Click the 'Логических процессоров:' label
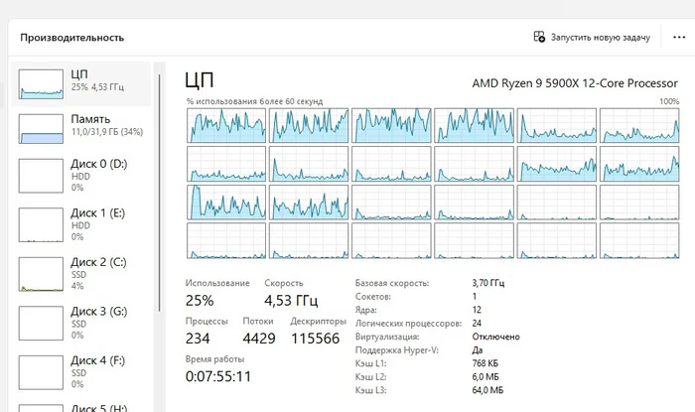This screenshot has width=695, height=412. point(408,324)
